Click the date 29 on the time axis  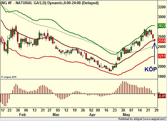156,110
